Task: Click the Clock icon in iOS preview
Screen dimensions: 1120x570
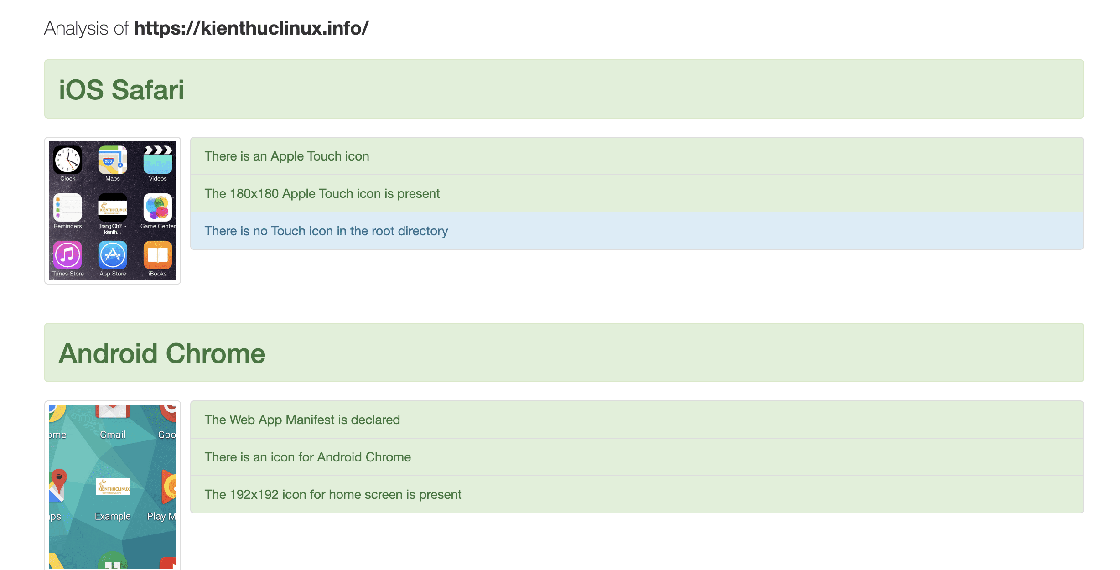Action: coord(68,160)
